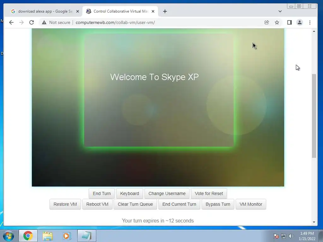Open the volume speaker tray icon

[291, 236]
